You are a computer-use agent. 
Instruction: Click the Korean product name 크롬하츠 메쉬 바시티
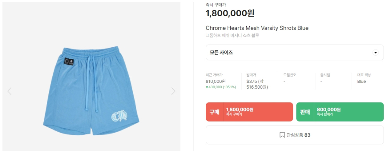click(232, 36)
